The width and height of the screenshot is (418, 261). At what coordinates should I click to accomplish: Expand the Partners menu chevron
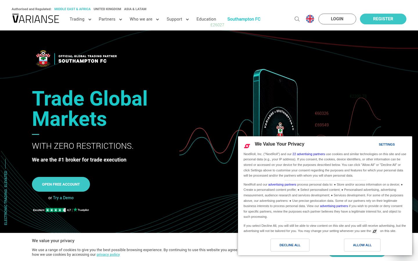120,19
